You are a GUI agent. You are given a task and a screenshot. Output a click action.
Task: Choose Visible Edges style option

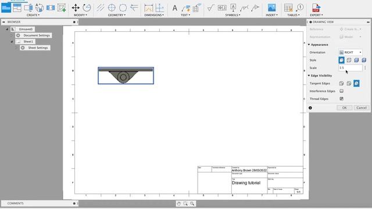click(x=341, y=60)
